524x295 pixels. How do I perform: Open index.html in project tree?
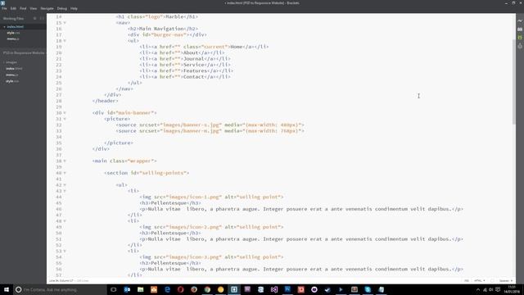point(14,69)
